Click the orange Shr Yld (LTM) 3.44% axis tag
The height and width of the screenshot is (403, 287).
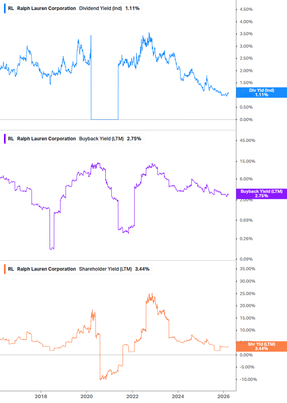[261, 346]
